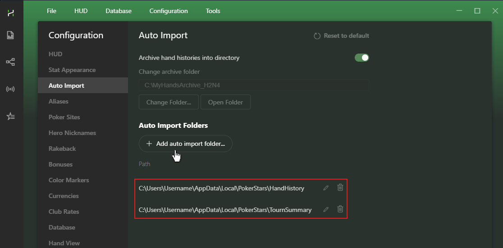This screenshot has width=503, height=248.
Task: Click the Reset to default circular arrow icon
Action: point(317,36)
